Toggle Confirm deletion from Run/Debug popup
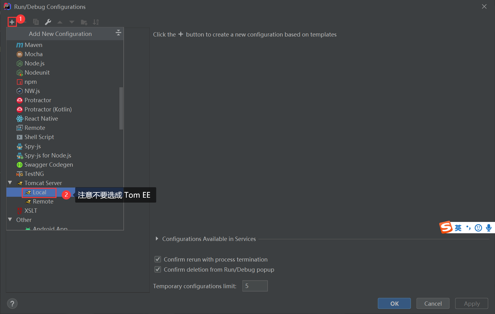This screenshot has height=314, width=495. coord(158,269)
